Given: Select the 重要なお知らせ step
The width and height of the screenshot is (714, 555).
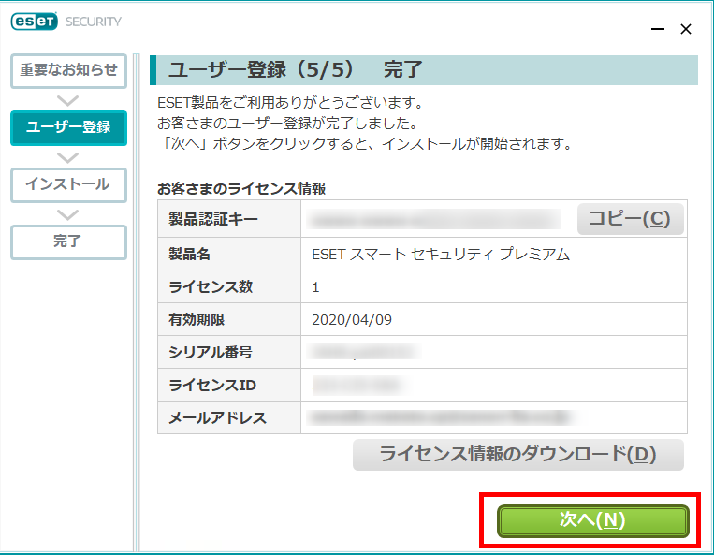Looking at the screenshot, I should click(68, 70).
